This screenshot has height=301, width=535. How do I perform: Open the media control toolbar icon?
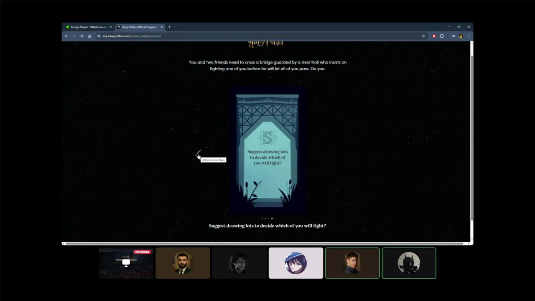click(453, 36)
